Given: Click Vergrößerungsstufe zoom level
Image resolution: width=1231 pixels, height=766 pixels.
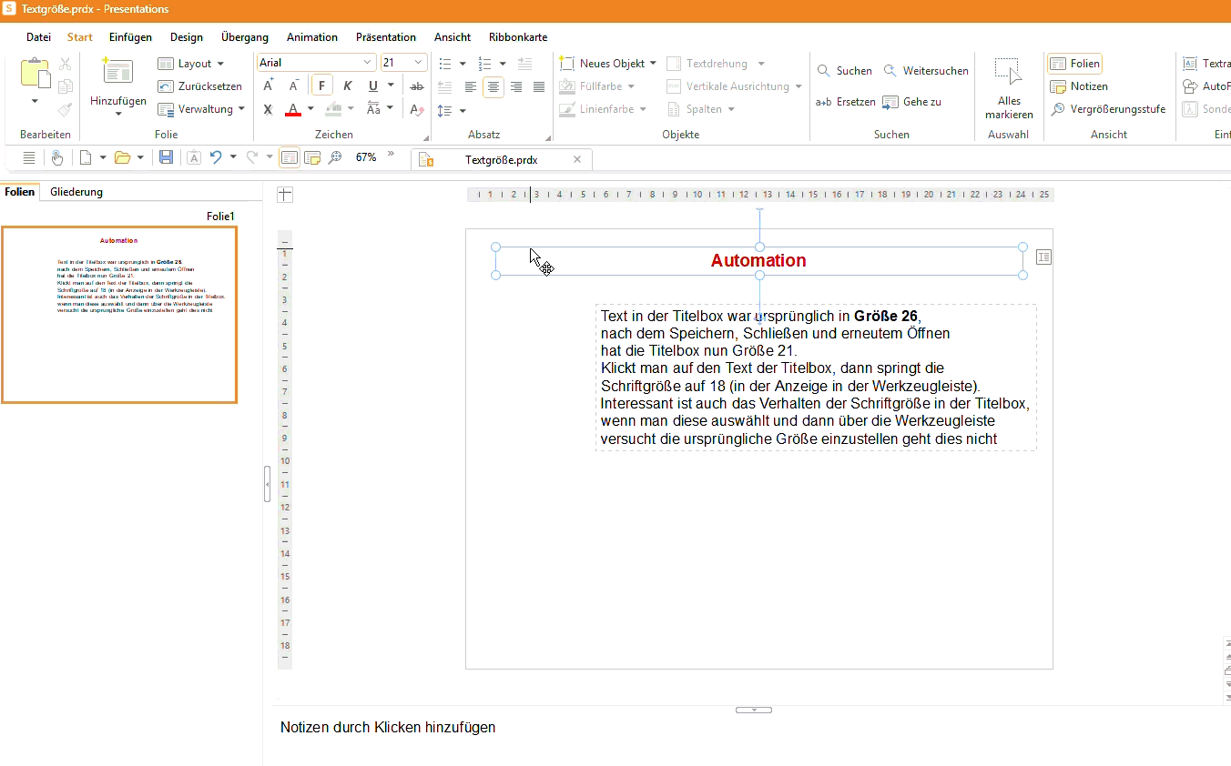Looking at the screenshot, I should pyautogui.click(x=1107, y=109).
